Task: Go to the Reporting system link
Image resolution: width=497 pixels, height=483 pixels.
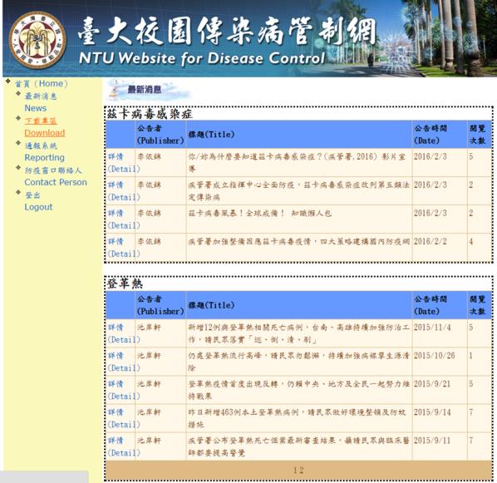Action: click(44, 151)
